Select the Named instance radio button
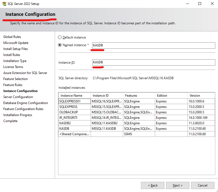Image resolution: width=218 pixels, height=192 pixels. [x=60, y=45]
